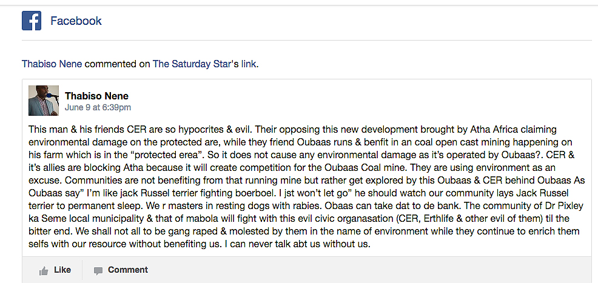Open the Facebook header text link

(x=76, y=21)
